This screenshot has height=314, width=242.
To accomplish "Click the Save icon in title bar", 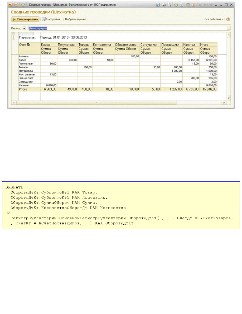I will coord(158,5).
